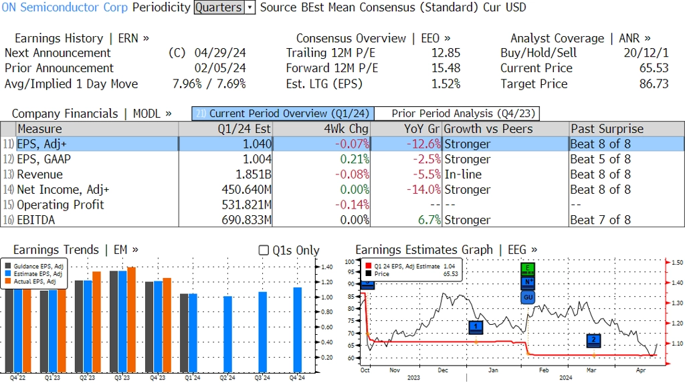The width and height of the screenshot is (685, 383).
Task: Click the 0.21% four-week change cell
Action: (x=355, y=159)
